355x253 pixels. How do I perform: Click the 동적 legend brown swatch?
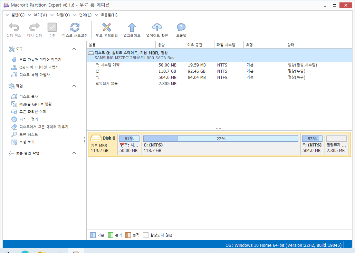point(128,235)
